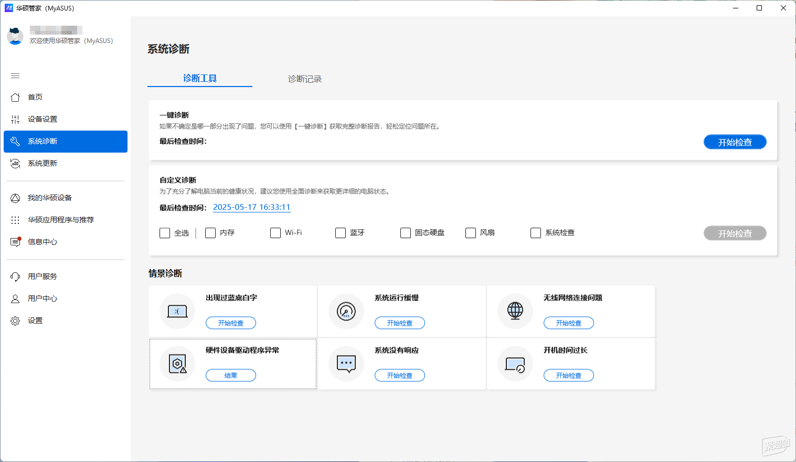Click the grid icon for 华硕应用程序与推荐
Image resolution: width=796 pixels, height=462 pixels.
pyautogui.click(x=15, y=220)
